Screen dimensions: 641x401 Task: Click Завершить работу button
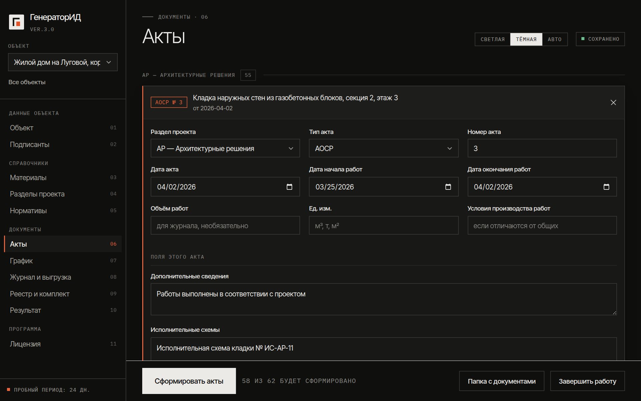pos(588,381)
